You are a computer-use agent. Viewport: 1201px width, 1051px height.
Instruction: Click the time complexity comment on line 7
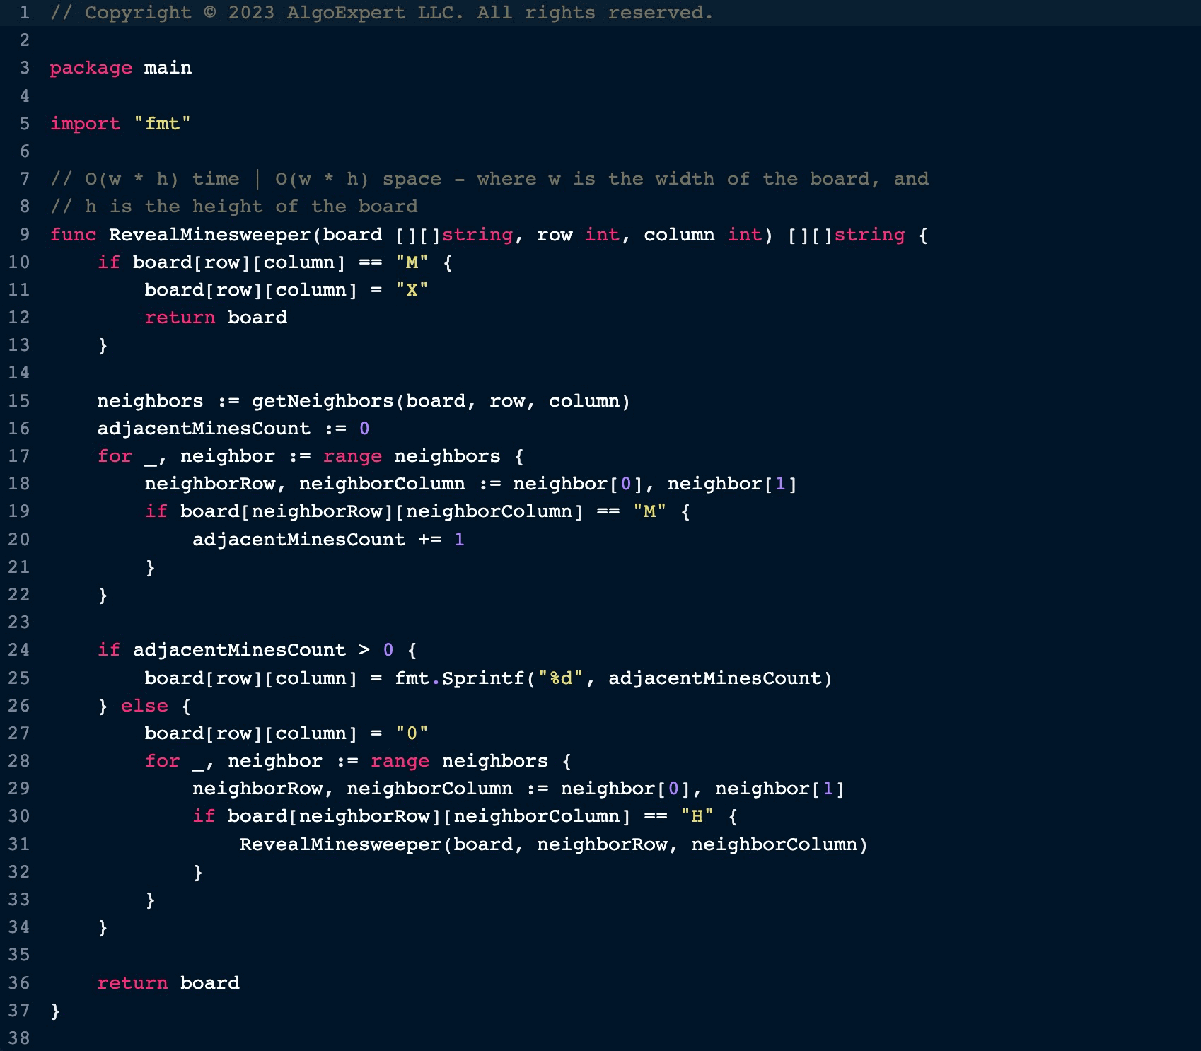tap(489, 179)
